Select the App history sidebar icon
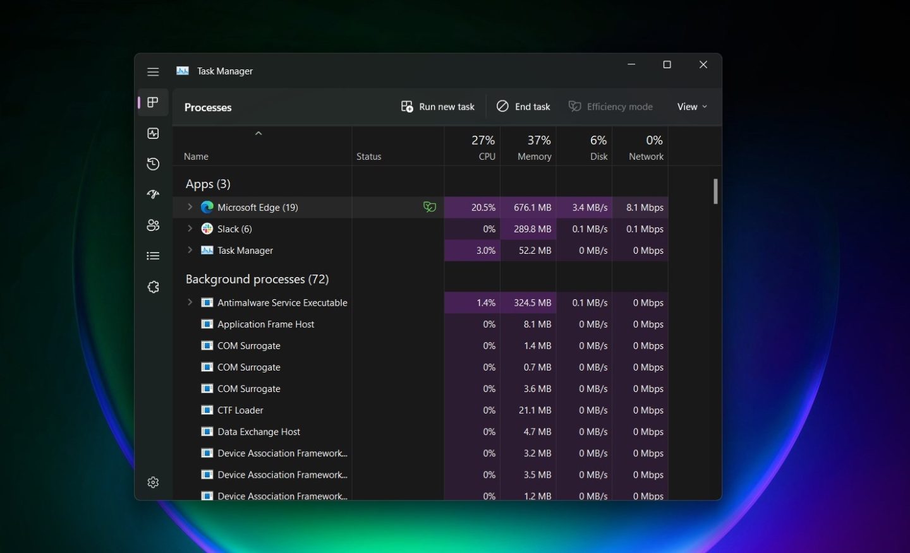Screen dimensions: 910x553 tap(153, 164)
